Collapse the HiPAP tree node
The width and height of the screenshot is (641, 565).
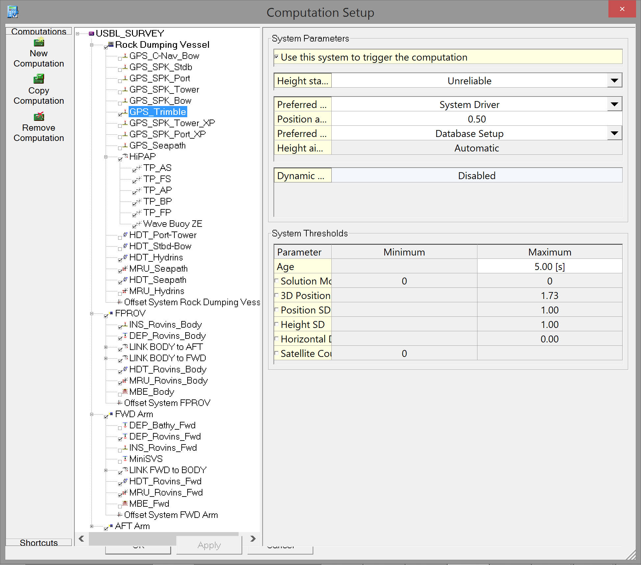pos(106,157)
